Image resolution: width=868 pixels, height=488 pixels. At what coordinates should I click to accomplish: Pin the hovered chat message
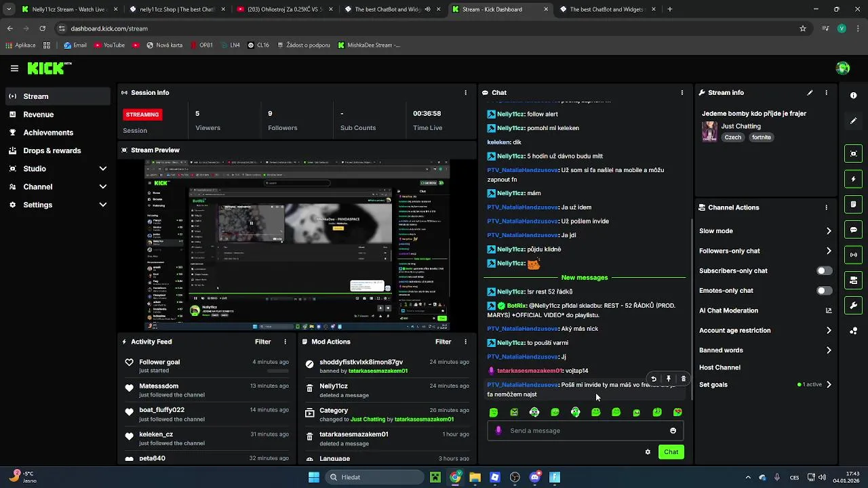pos(669,380)
